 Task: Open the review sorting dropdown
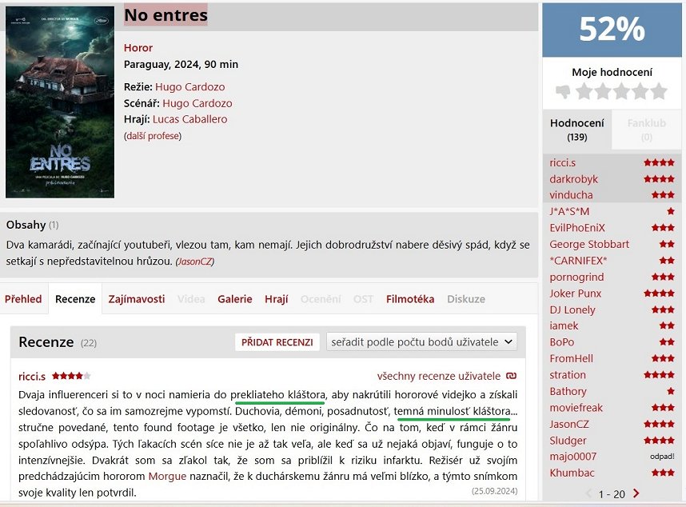pos(422,342)
